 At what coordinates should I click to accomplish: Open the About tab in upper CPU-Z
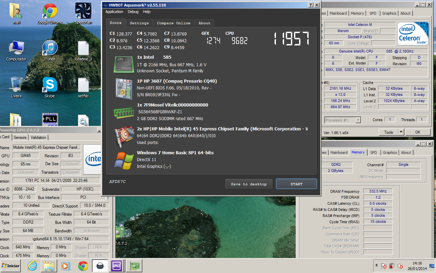tap(405, 13)
